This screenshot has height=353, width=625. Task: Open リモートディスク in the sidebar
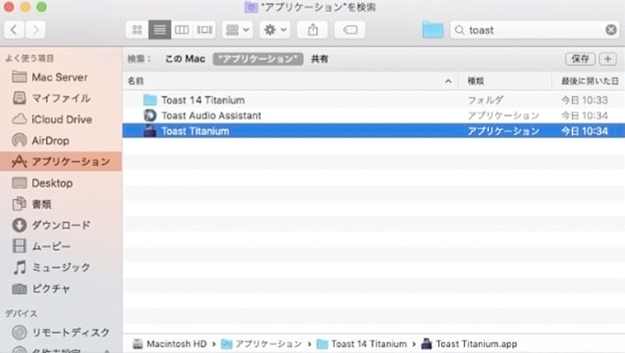click(61, 332)
